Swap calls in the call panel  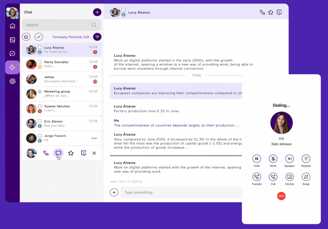[306, 177]
